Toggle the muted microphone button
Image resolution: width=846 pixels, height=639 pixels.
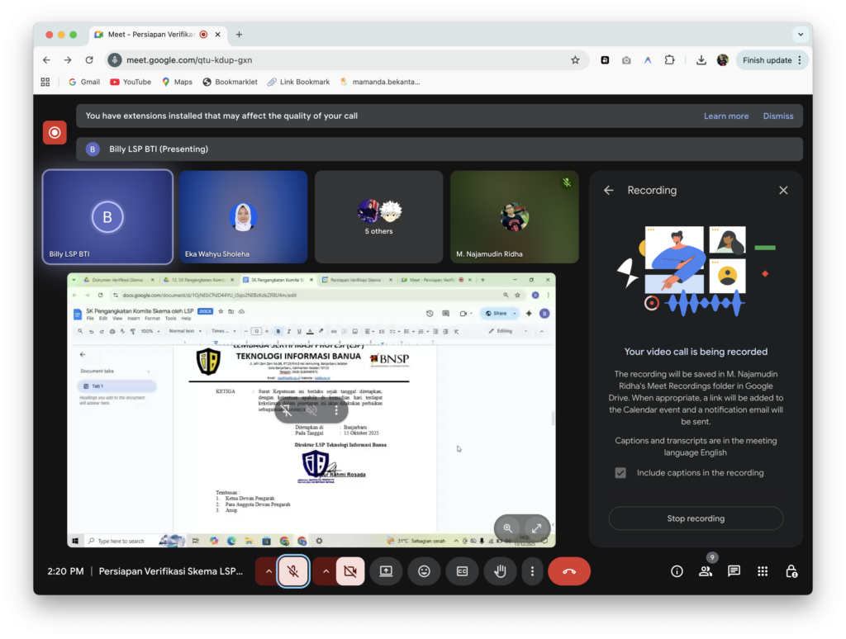point(293,570)
